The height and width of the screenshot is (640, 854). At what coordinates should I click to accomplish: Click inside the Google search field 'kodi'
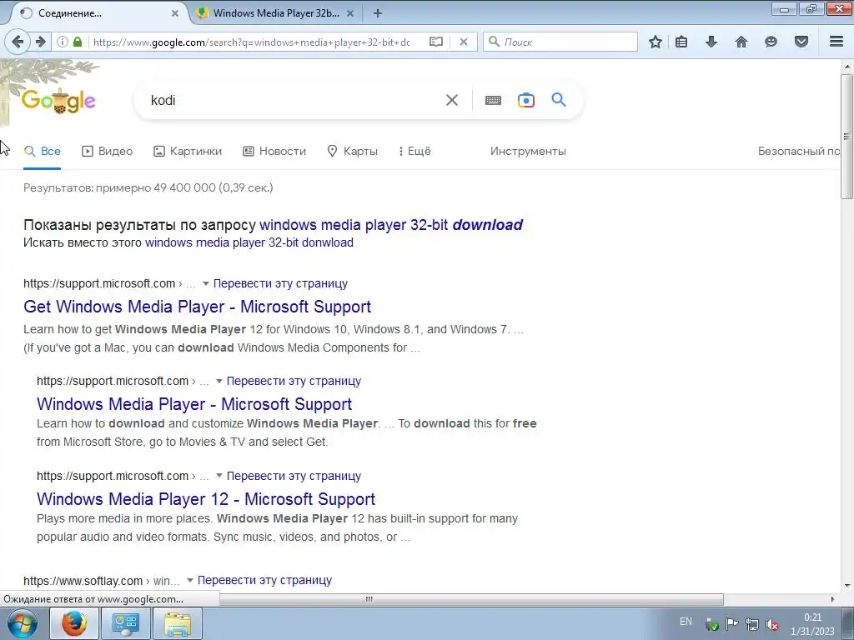tap(294, 100)
